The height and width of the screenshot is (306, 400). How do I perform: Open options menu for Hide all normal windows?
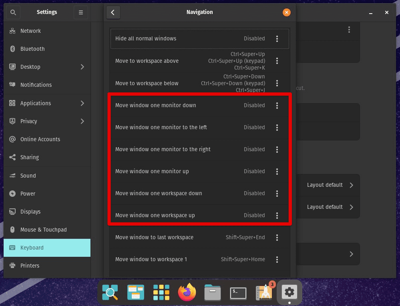(277, 38)
